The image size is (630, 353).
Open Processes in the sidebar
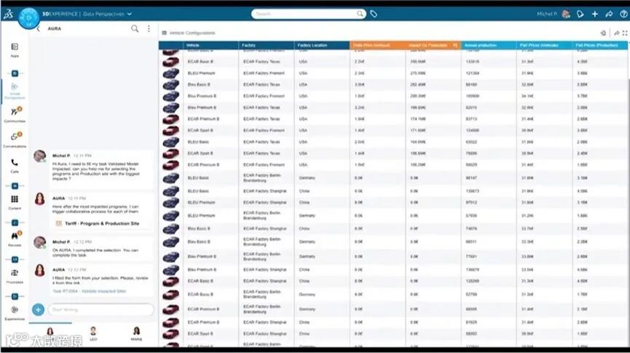tap(15, 276)
